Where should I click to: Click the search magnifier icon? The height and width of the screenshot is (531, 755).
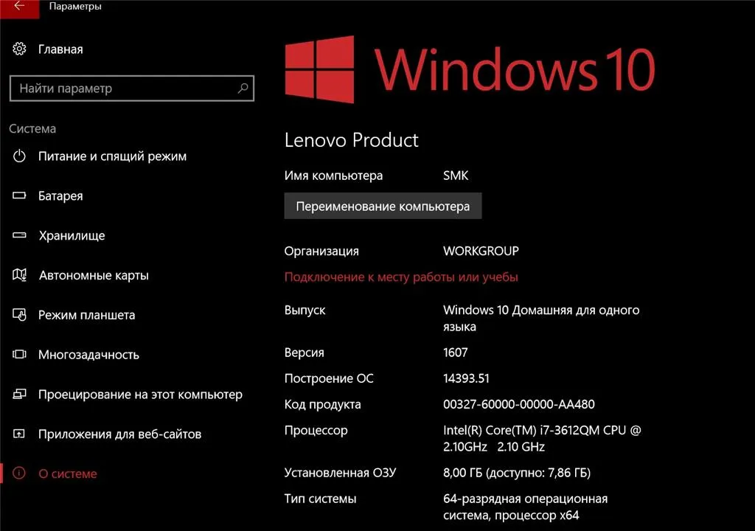point(243,88)
